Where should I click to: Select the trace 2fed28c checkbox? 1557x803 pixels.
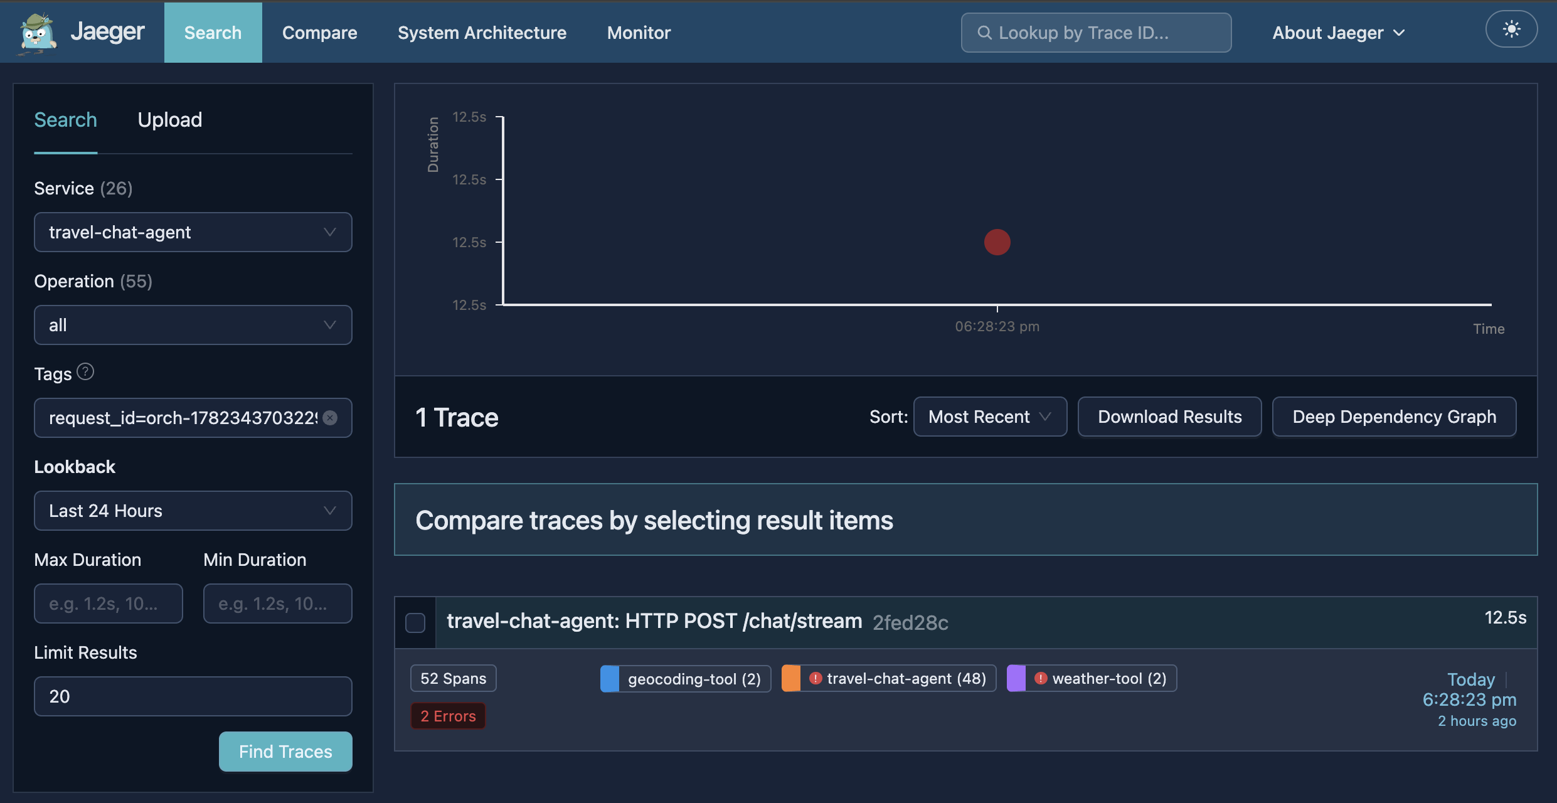(415, 622)
